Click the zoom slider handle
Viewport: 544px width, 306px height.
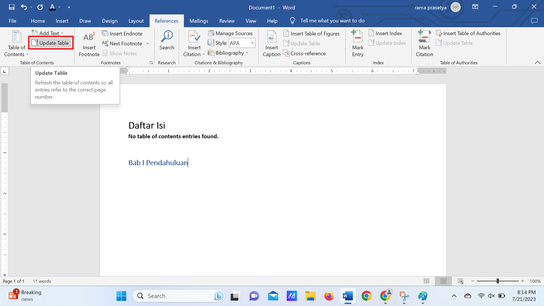(x=498, y=281)
